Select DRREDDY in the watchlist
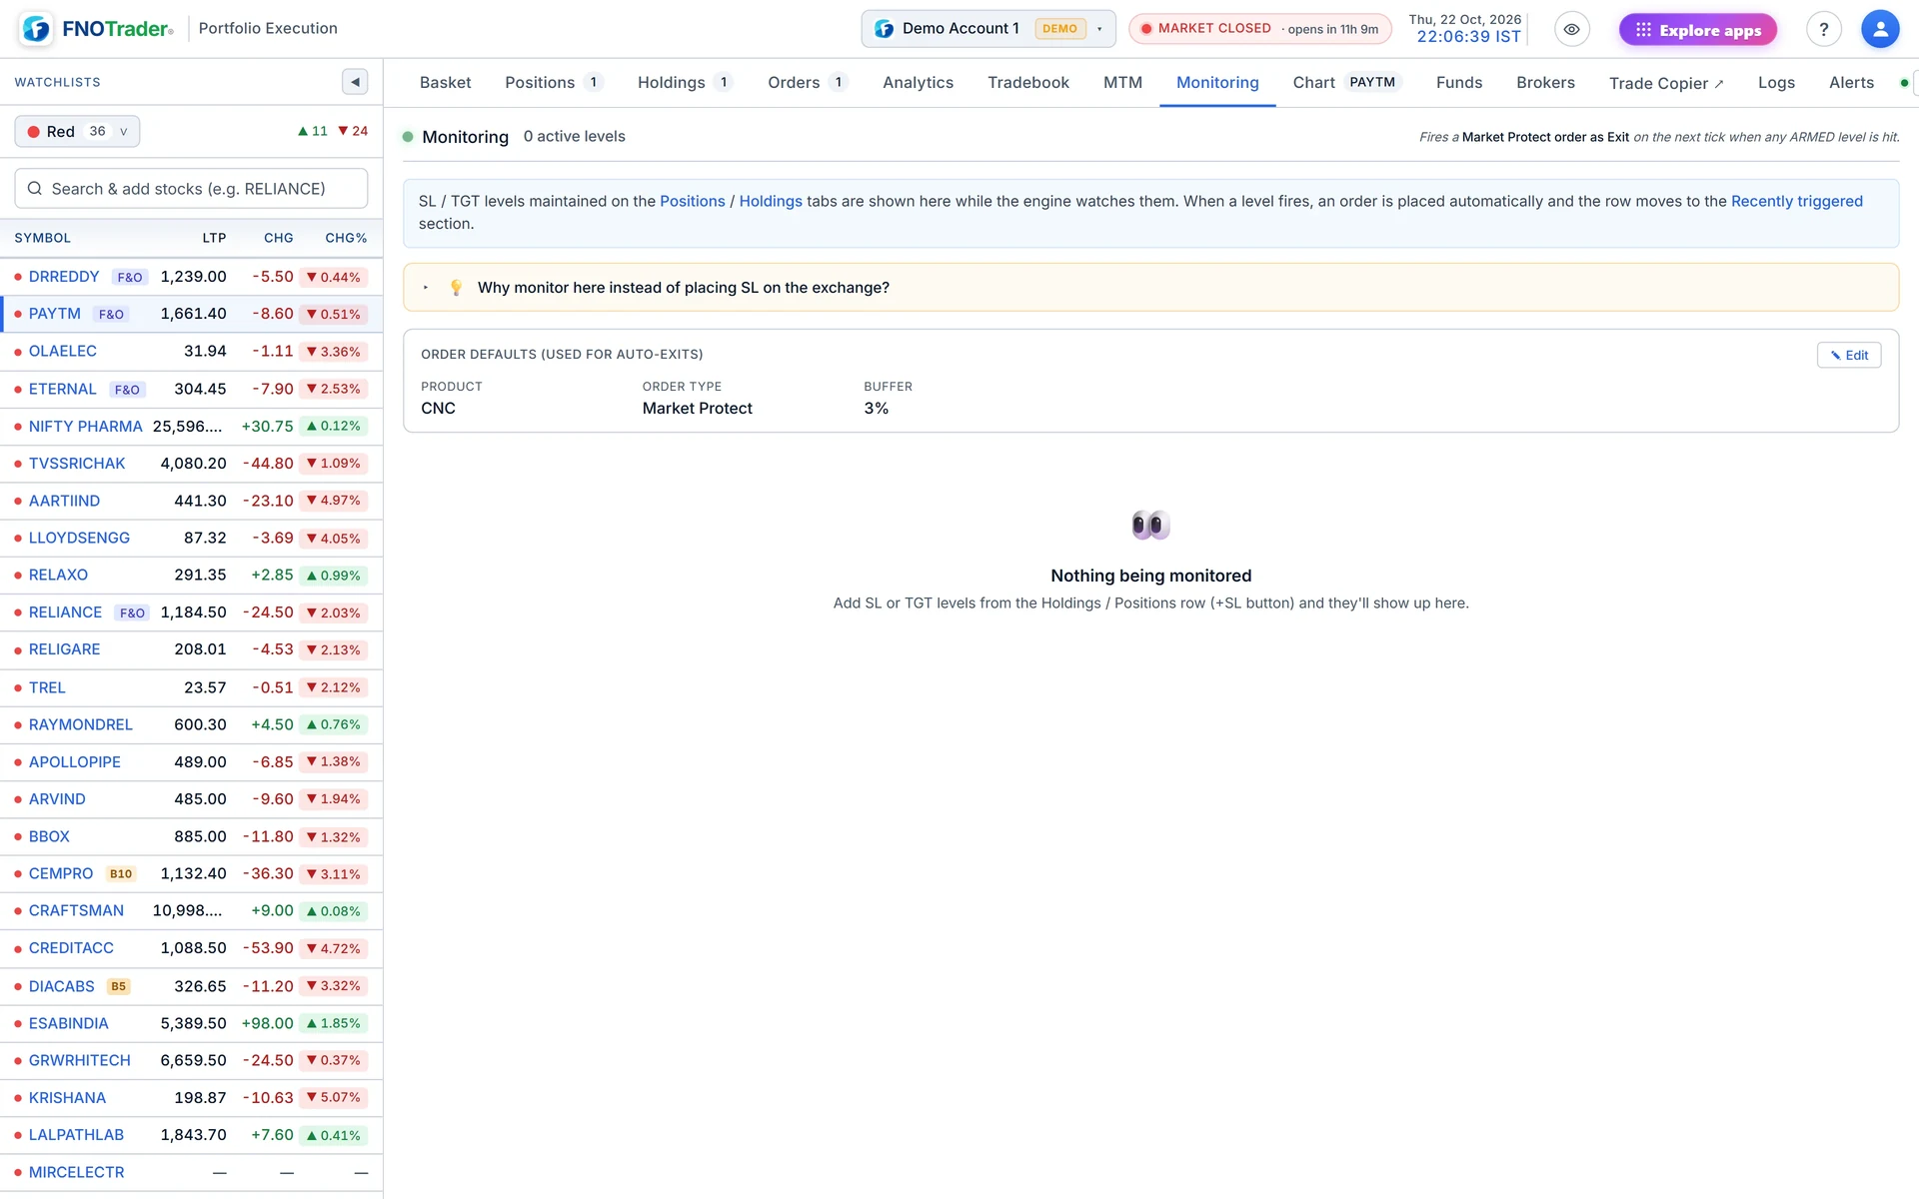This screenshot has width=1919, height=1199. (191, 277)
